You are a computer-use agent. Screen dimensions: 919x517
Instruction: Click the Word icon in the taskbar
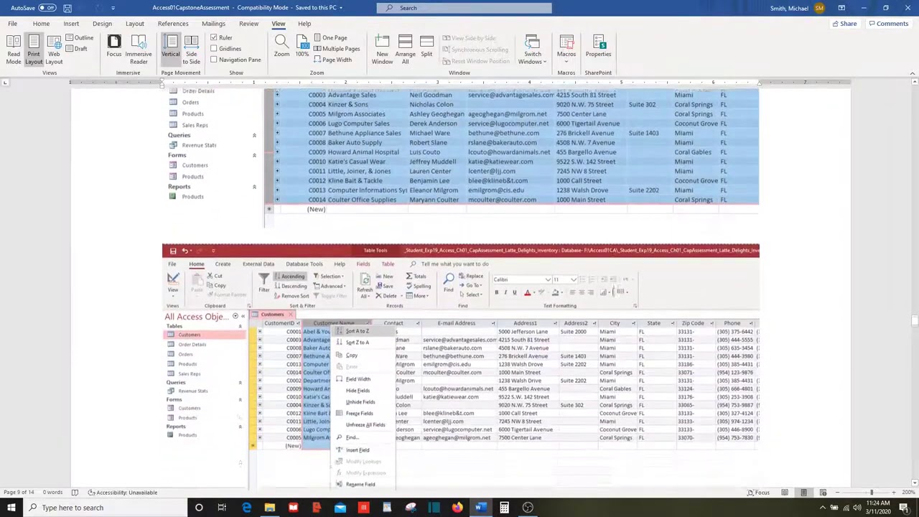[480, 508]
